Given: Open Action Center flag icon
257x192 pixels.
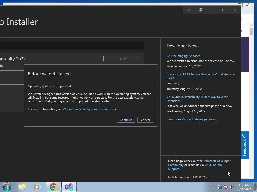Looking at the screenshot, I should click(226, 187).
